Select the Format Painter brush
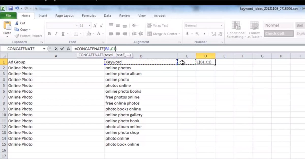 tap(17, 36)
